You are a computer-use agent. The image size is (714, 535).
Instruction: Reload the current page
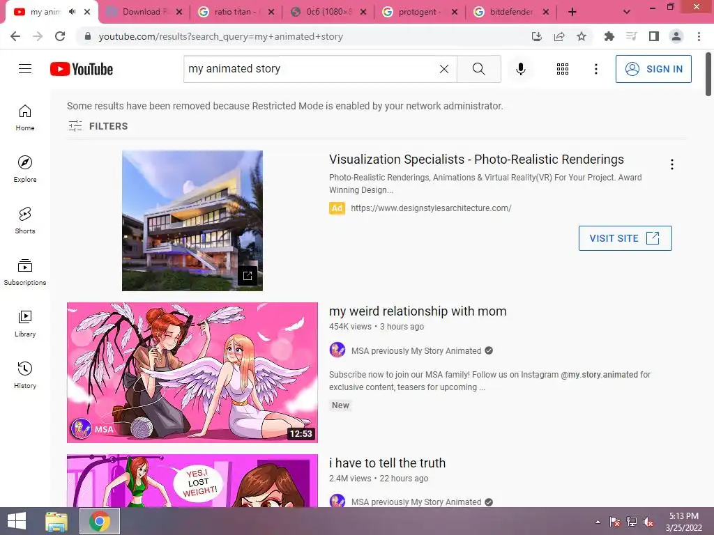60,36
